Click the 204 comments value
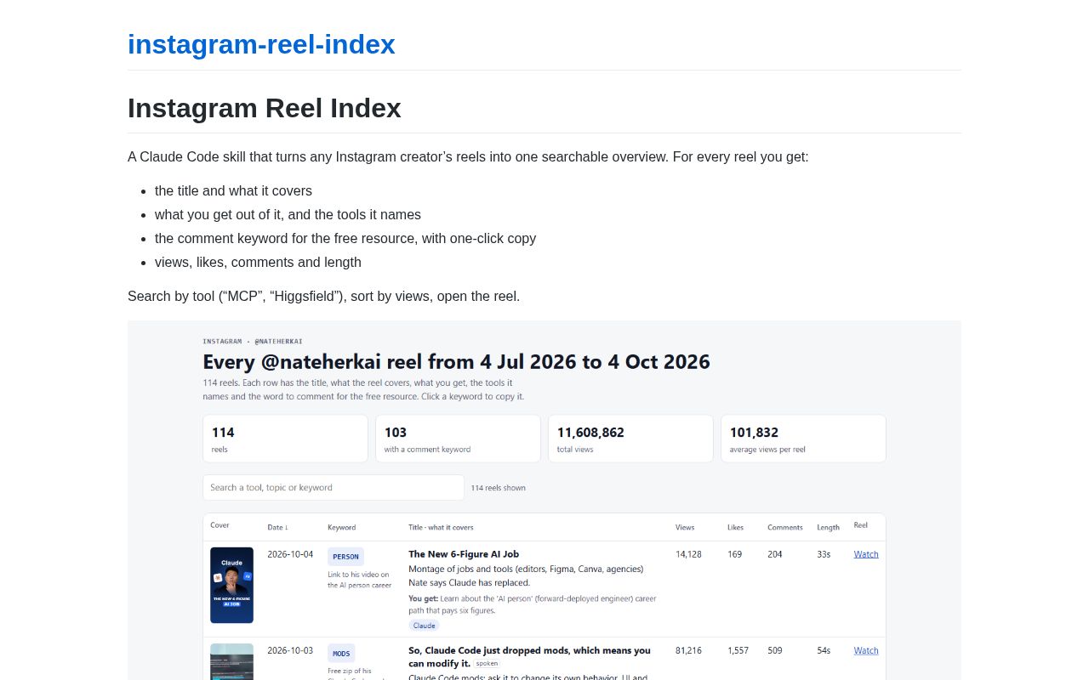This screenshot has width=1089, height=680. [x=775, y=554]
